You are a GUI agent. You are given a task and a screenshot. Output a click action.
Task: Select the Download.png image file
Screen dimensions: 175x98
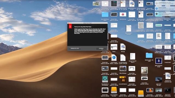point(123,14)
